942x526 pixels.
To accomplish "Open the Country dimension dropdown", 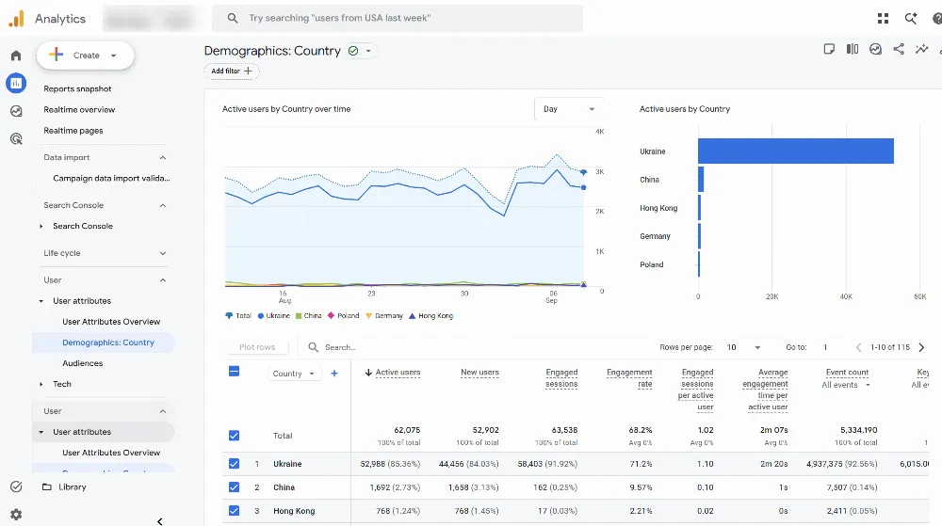I will (x=294, y=373).
